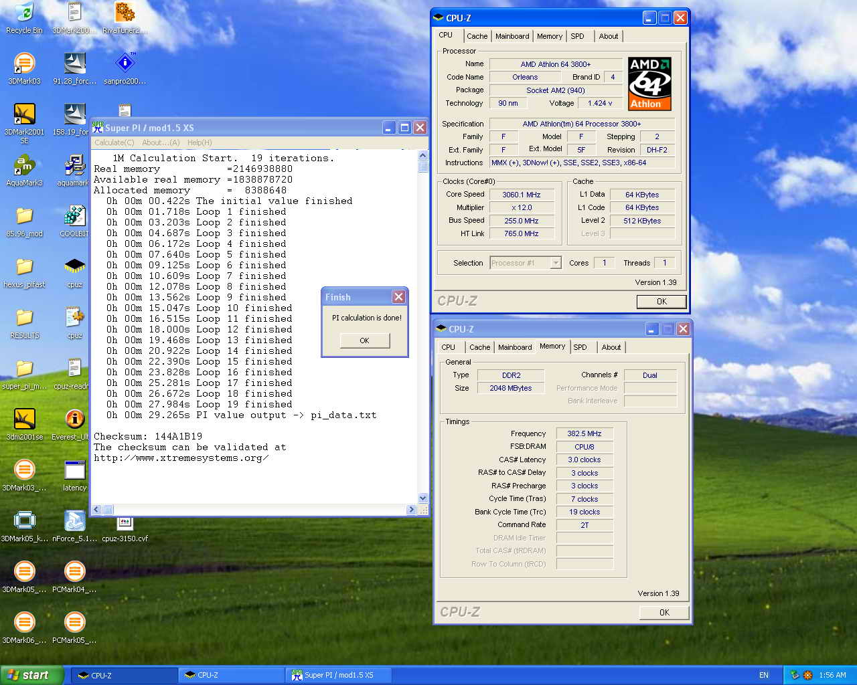Select the lowercase aquamark installer icon

pyautogui.click(x=73, y=170)
